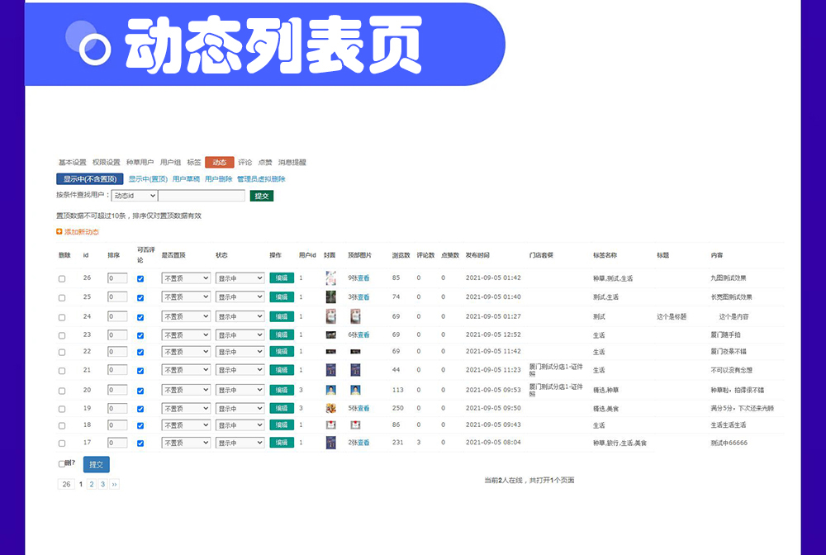Click cover thumbnail for post id 17
Screen dimensions: 826x555
coord(330,443)
